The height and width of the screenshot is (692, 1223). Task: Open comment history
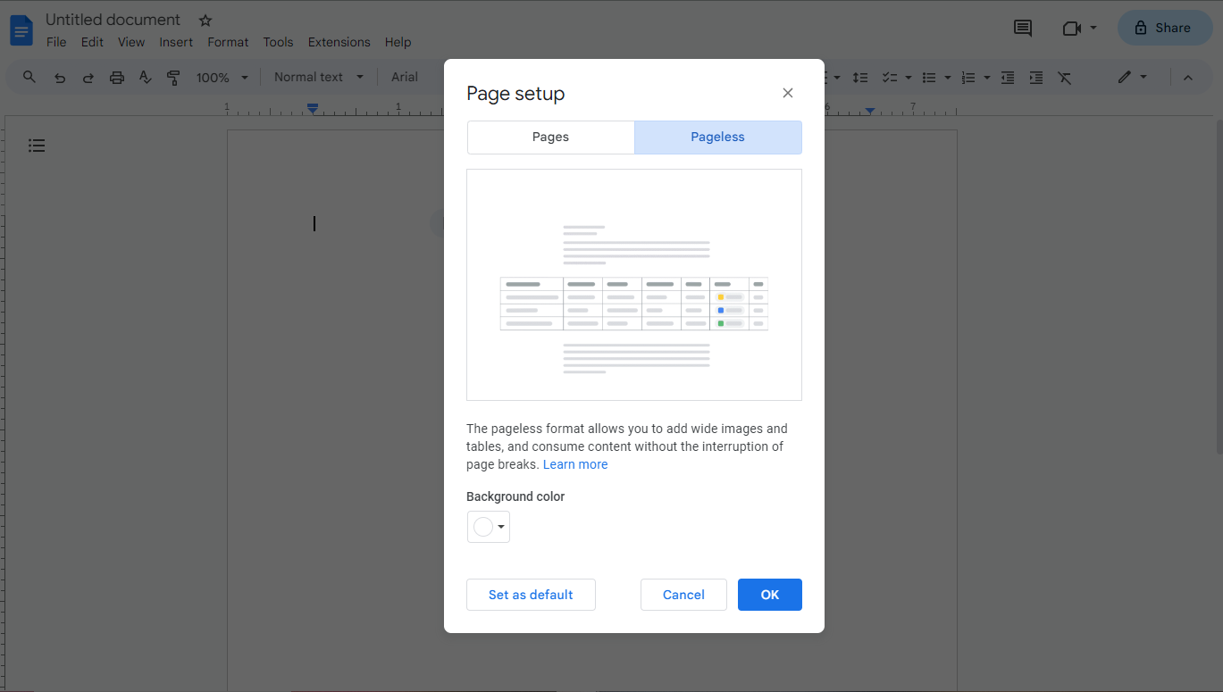[x=1022, y=28]
